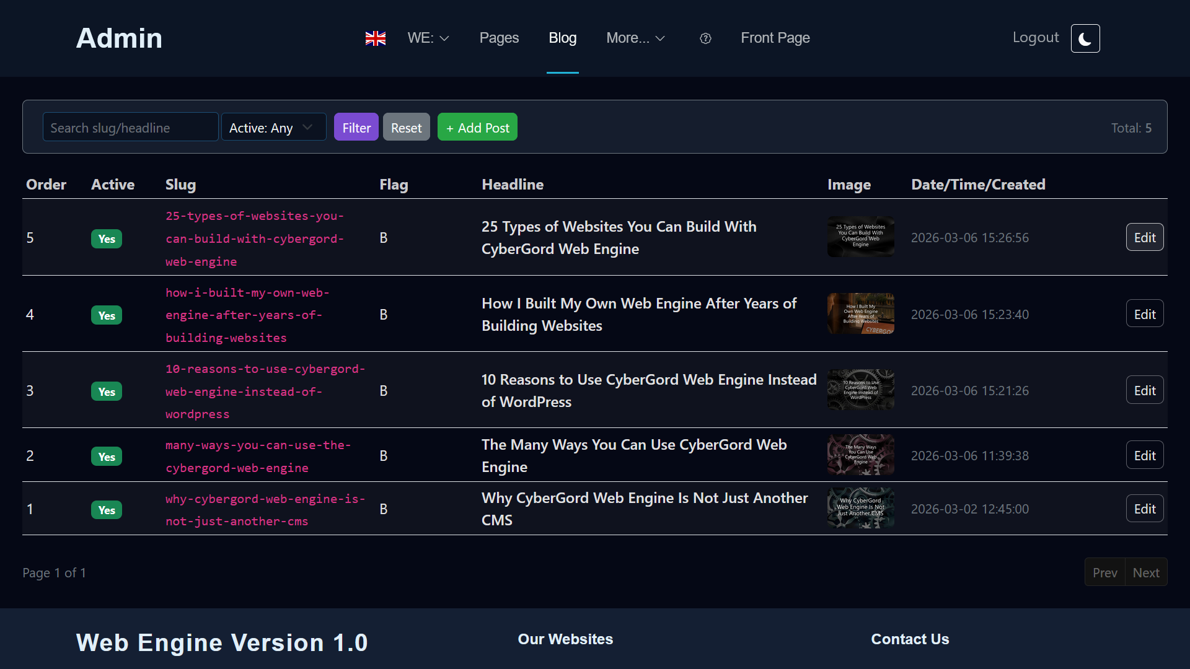The height and width of the screenshot is (669, 1190).
Task: Click slug 25-types-of-websites-you-can-build
Action: click(255, 238)
